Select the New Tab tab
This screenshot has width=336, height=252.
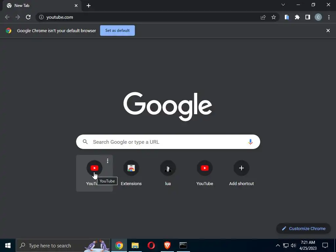click(x=42, y=6)
